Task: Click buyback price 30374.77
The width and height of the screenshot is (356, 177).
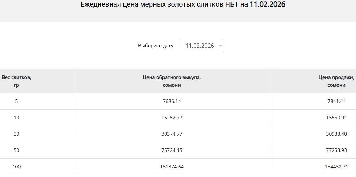Action: click(x=172, y=134)
